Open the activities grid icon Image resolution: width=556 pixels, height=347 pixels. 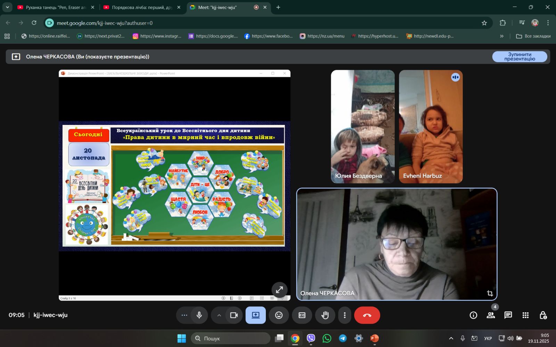[525, 315]
